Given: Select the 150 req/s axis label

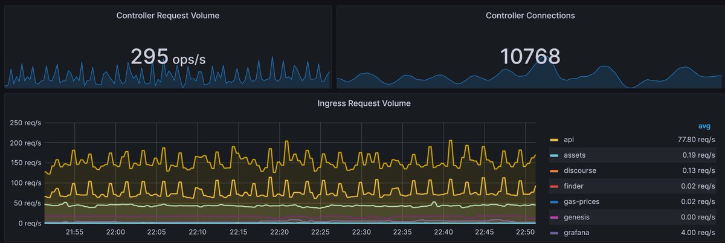Looking at the screenshot, I should point(25,163).
